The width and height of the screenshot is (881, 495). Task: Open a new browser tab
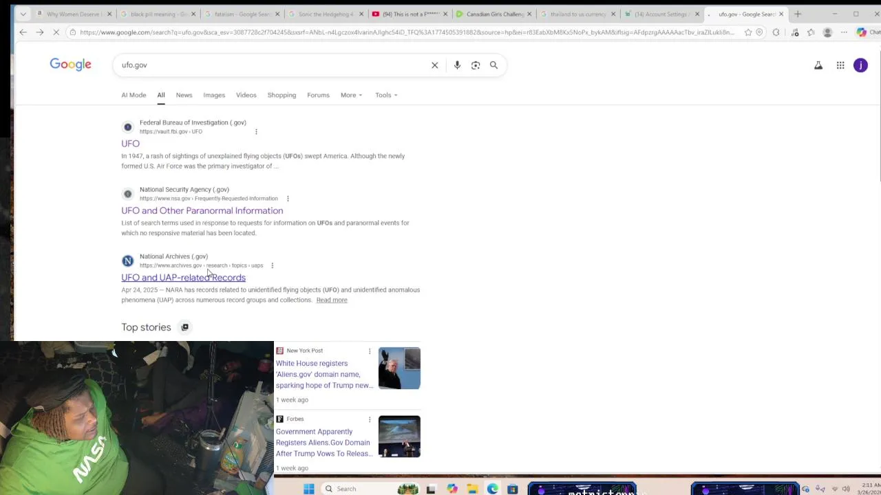(798, 14)
